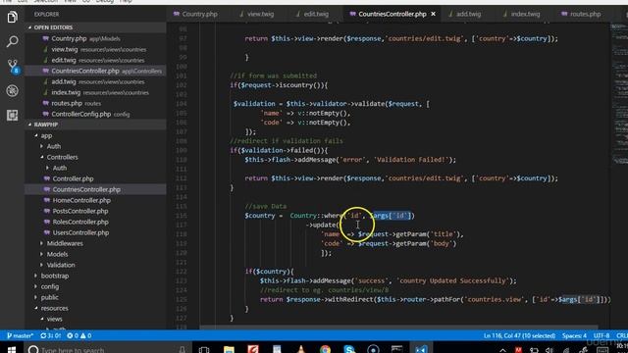Open Source Control view with badge
The width and height of the screenshot is (628, 353).
click(x=13, y=67)
